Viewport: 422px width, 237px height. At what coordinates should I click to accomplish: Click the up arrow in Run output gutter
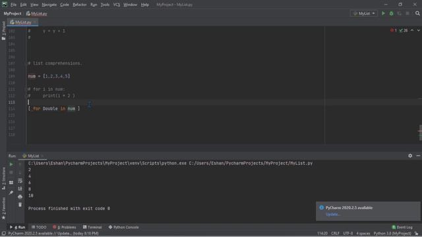(20, 164)
